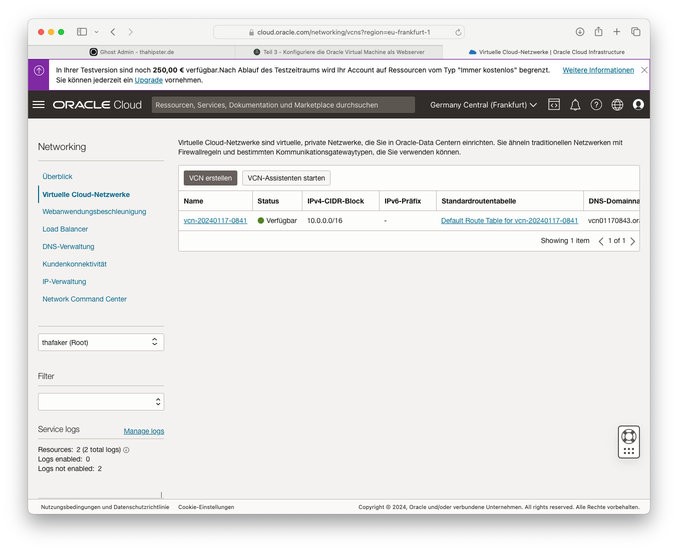Click the VCN erstellen button

[210, 177]
